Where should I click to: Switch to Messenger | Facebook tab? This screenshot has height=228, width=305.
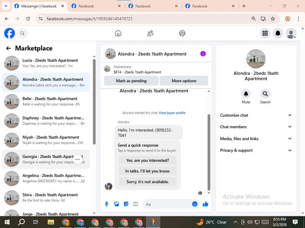[38, 6]
